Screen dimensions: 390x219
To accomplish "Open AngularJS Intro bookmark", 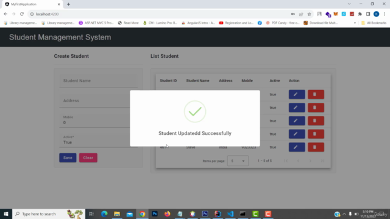I will click(x=198, y=23).
